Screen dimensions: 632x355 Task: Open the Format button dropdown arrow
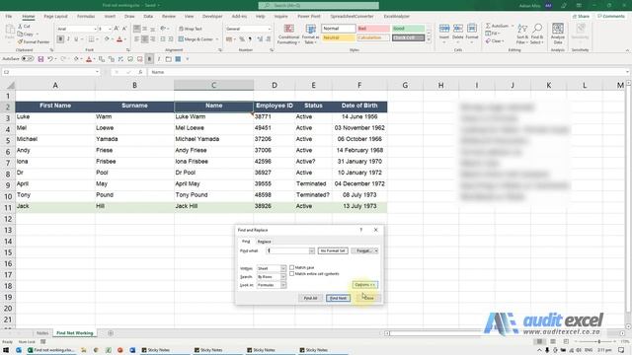(x=376, y=250)
